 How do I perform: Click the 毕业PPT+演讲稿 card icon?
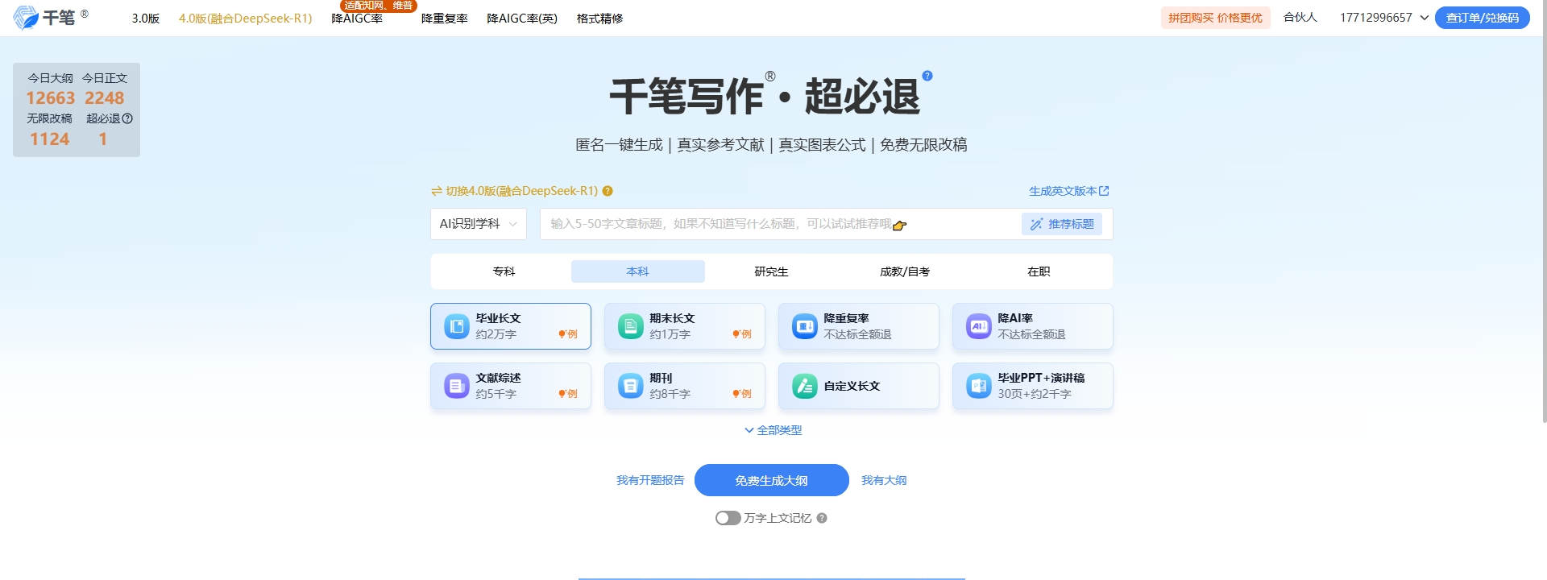click(x=979, y=386)
